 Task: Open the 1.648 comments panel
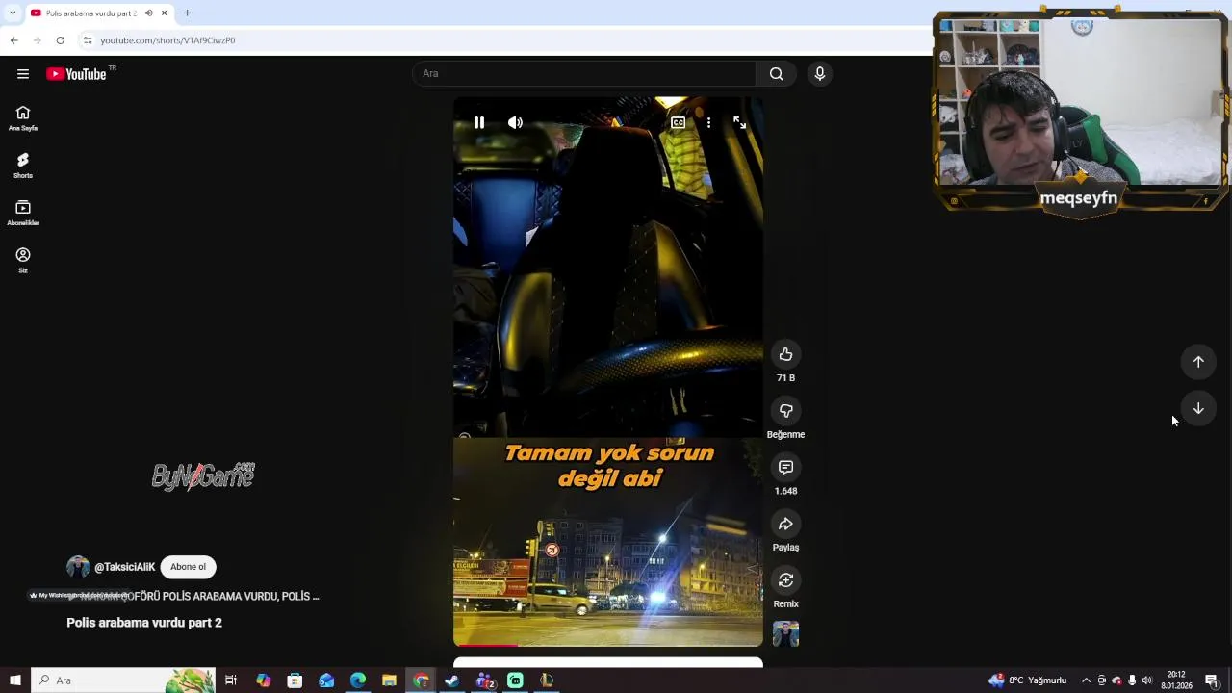pyautogui.click(x=785, y=467)
